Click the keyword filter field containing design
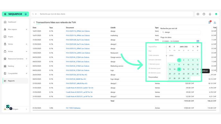 pos(181,32)
